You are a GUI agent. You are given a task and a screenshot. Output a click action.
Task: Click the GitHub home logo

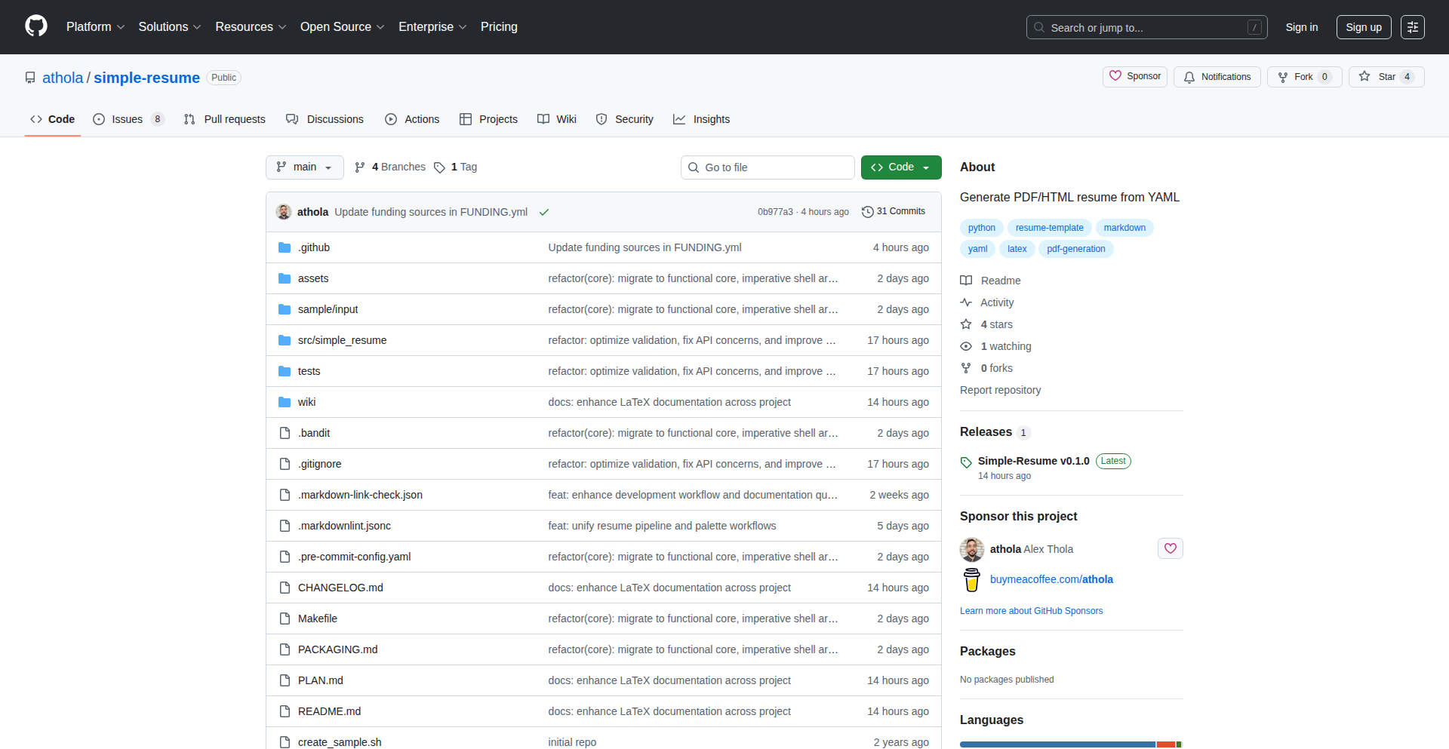click(x=35, y=26)
